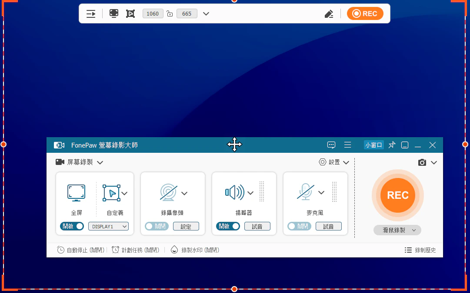Expand the chevron next to 設置

[346, 162]
